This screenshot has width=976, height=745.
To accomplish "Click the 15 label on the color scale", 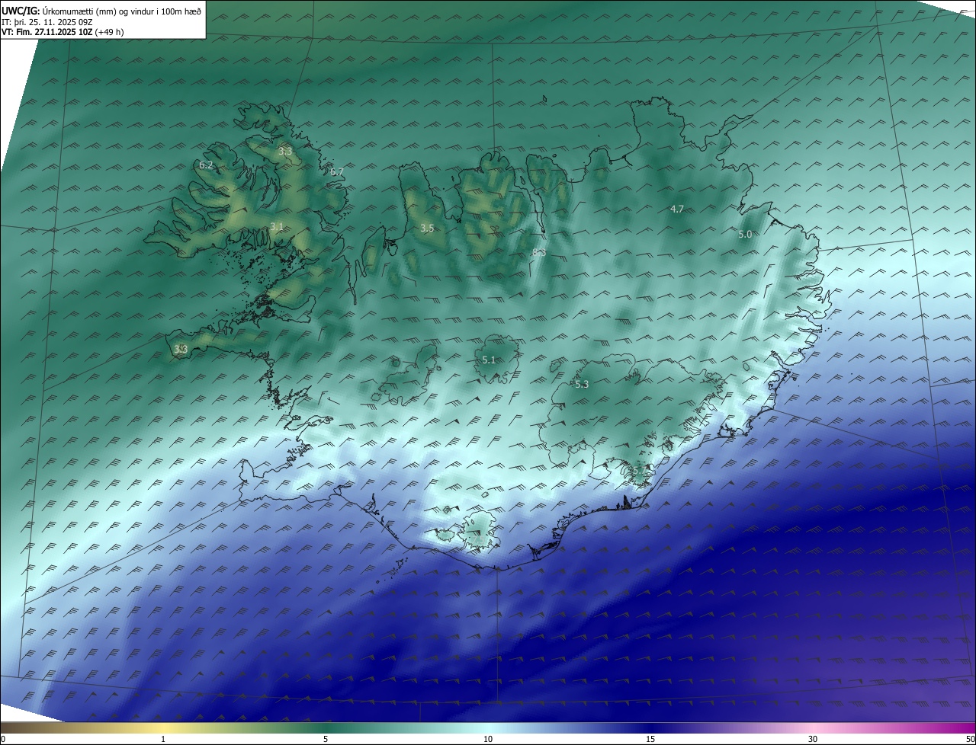I will click(x=650, y=739).
